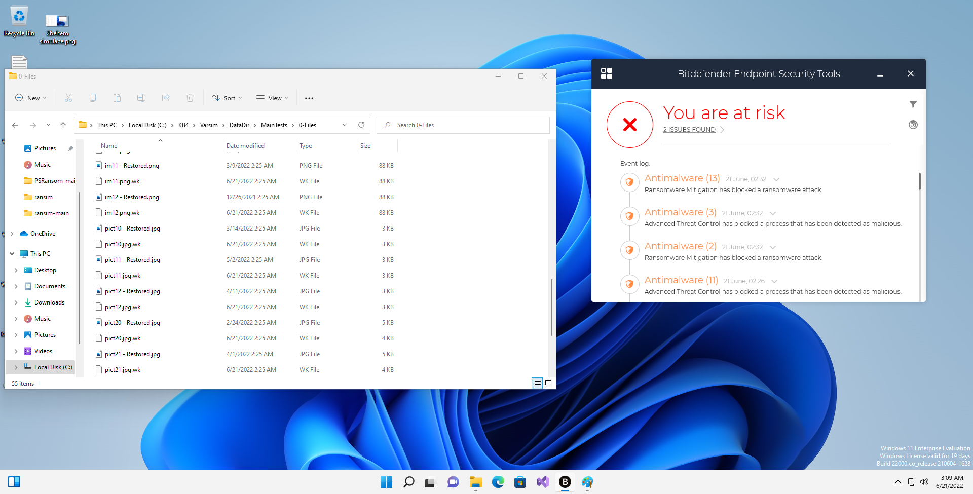This screenshot has width=973, height=494.
Task: Open Recycle Bin on desktop
Action: [x=19, y=22]
